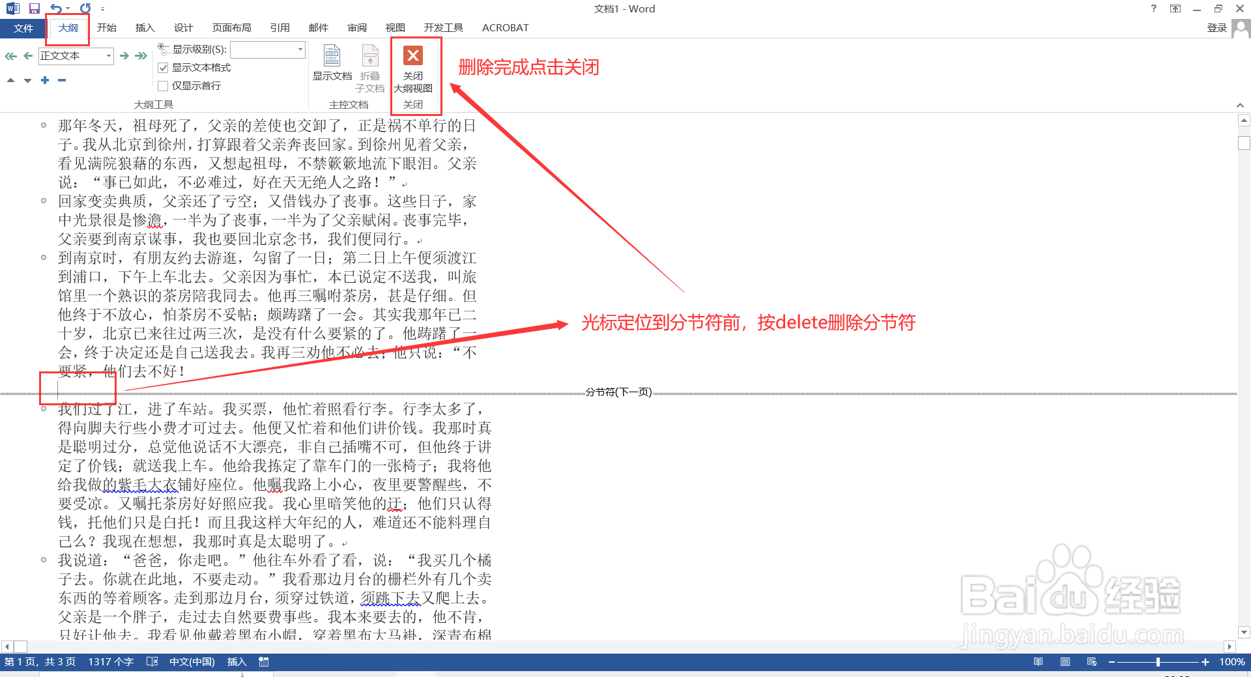Move the paragraph down with down triangle
The image size is (1251, 677).
tap(27, 80)
